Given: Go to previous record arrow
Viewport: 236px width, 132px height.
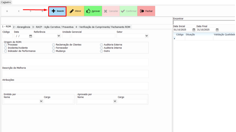Looking at the screenshot, I should click(19, 11).
